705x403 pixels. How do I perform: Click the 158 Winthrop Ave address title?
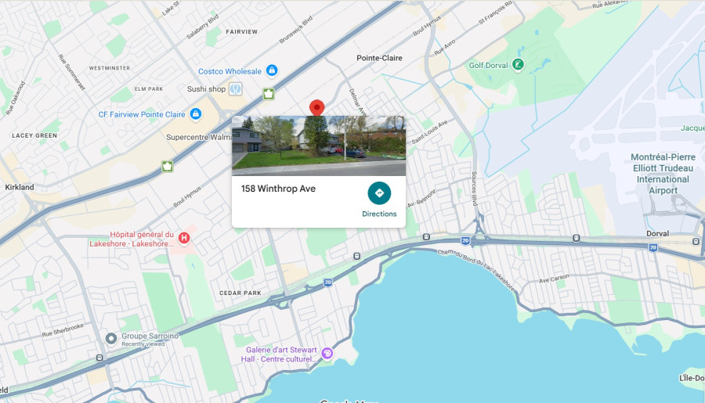(278, 189)
